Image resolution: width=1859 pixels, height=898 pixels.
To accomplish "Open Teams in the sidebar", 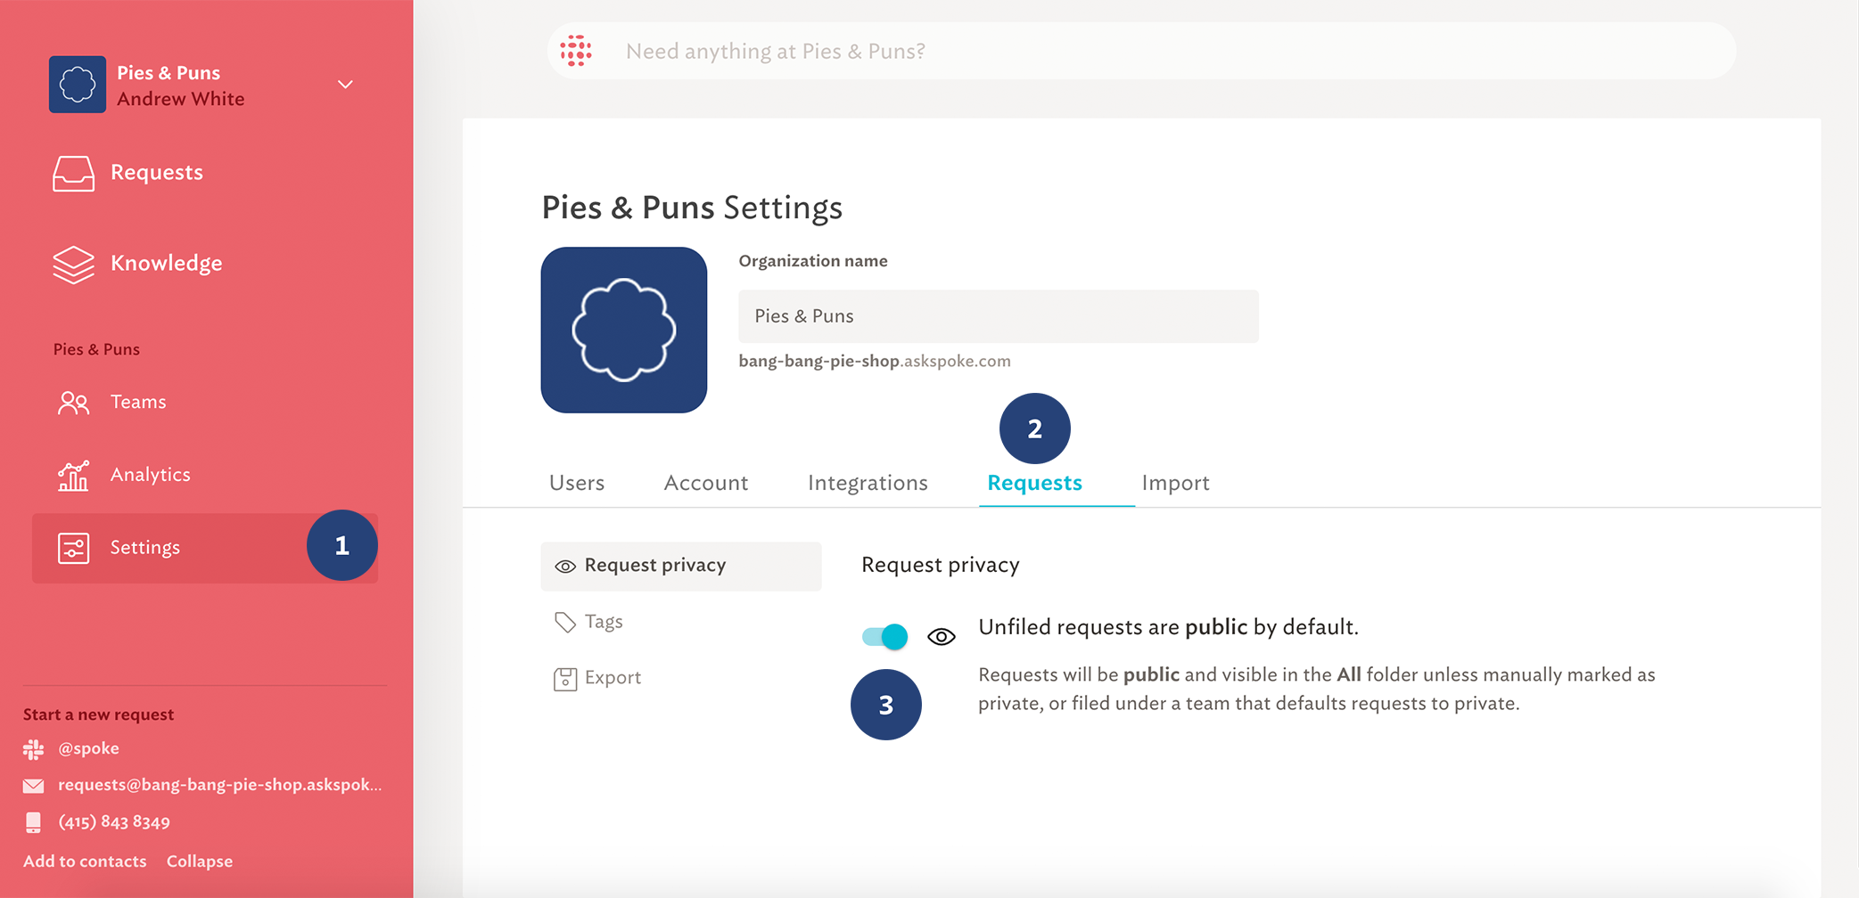I will pos(138,402).
